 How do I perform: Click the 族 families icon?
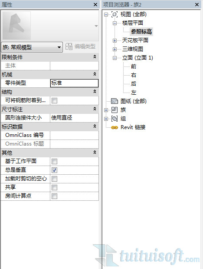[115, 110]
